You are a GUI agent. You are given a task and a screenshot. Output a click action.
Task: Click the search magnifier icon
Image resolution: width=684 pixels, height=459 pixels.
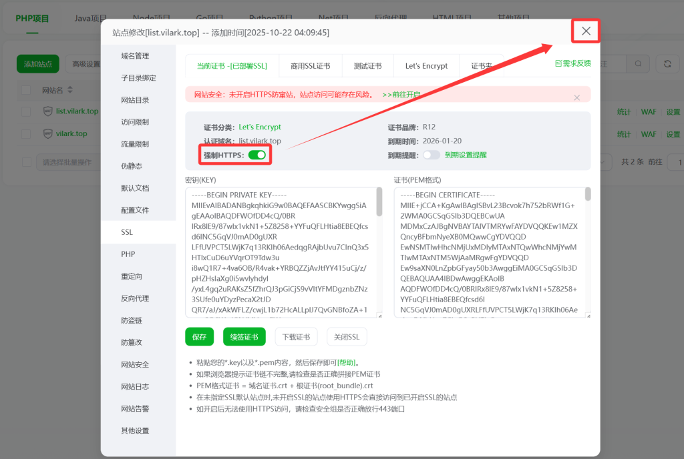tap(638, 63)
